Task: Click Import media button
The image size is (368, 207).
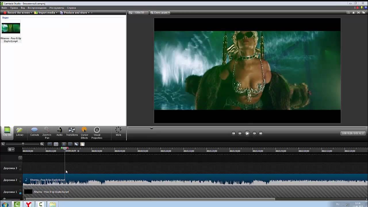Action: tap(45, 13)
